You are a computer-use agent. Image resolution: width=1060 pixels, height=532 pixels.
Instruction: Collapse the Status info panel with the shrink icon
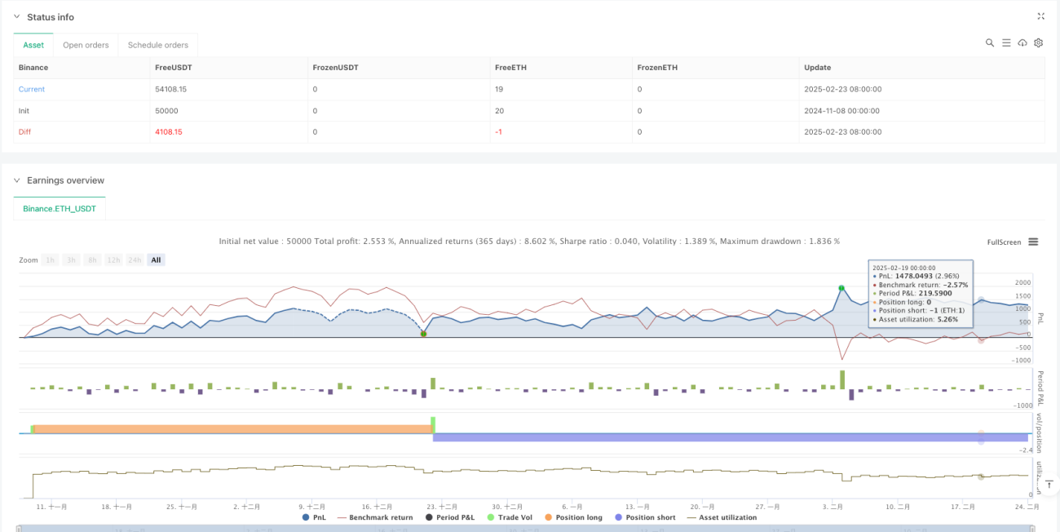[x=1040, y=16]
